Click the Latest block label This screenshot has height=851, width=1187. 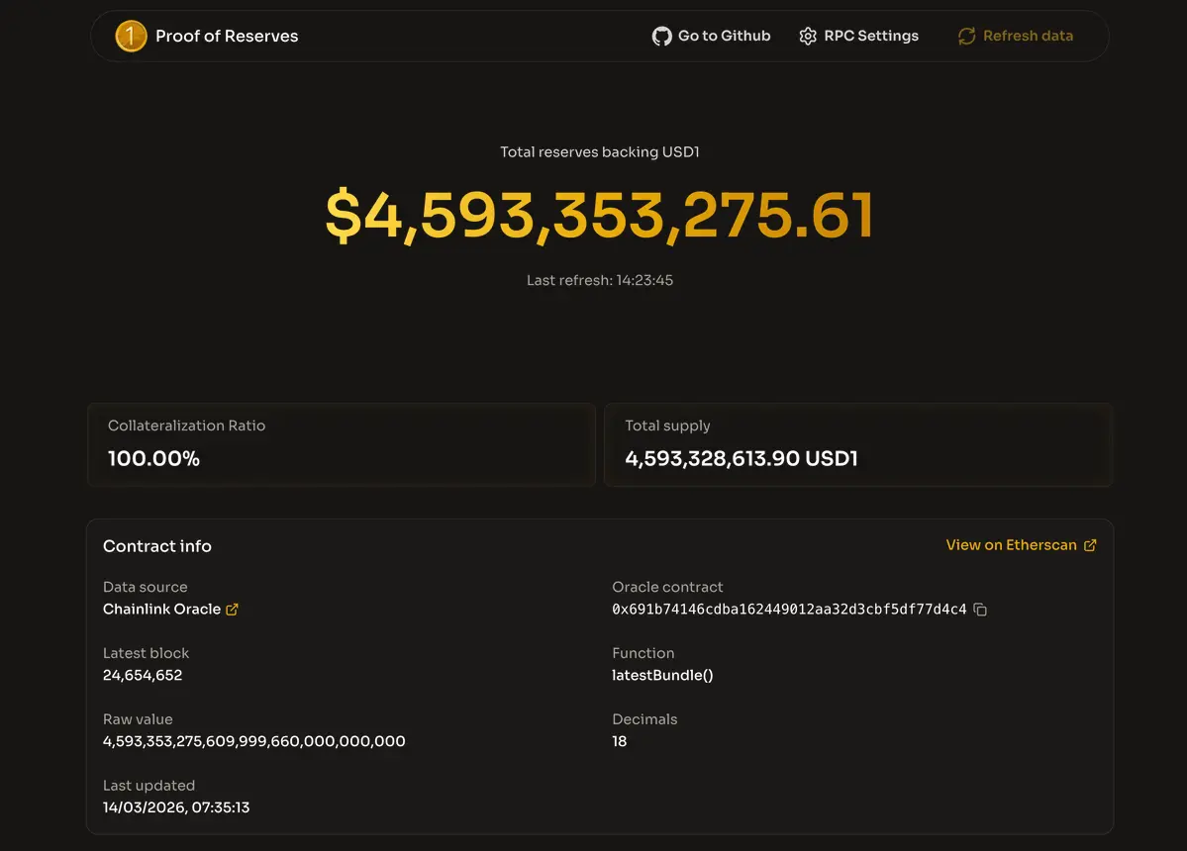(146, 653)
